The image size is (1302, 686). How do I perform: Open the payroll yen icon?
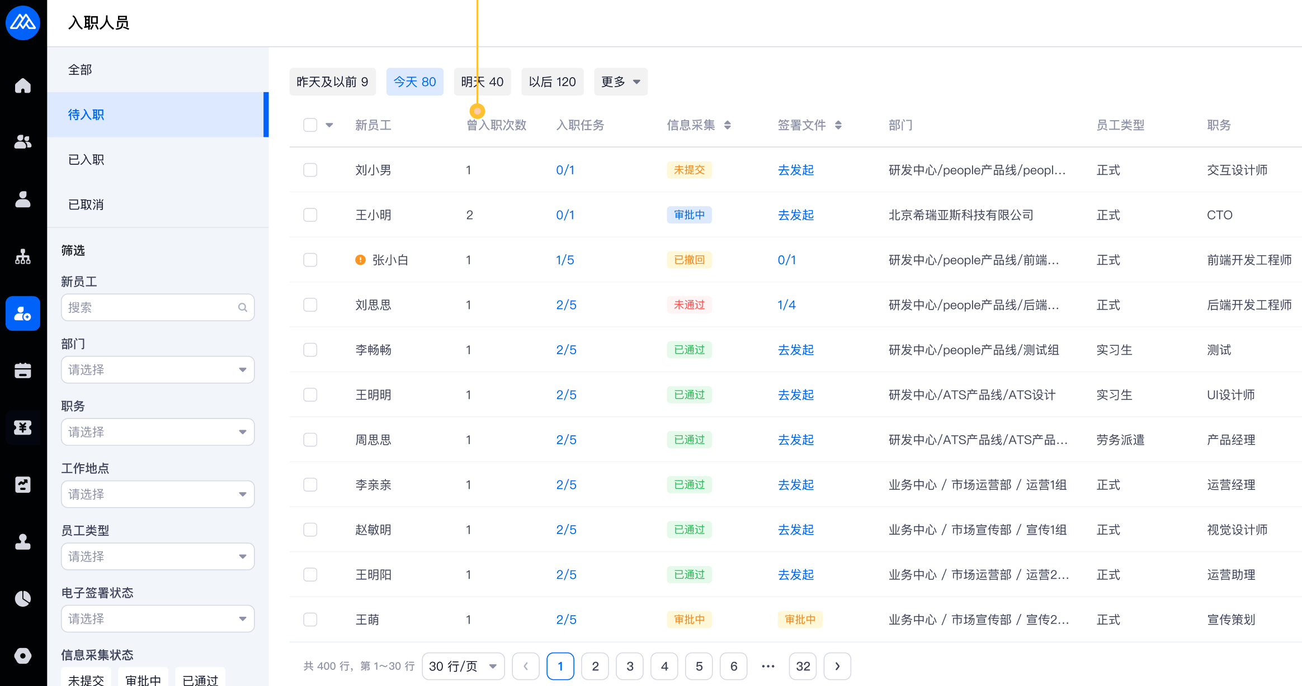pyautogui.click(x=23, y=427)
